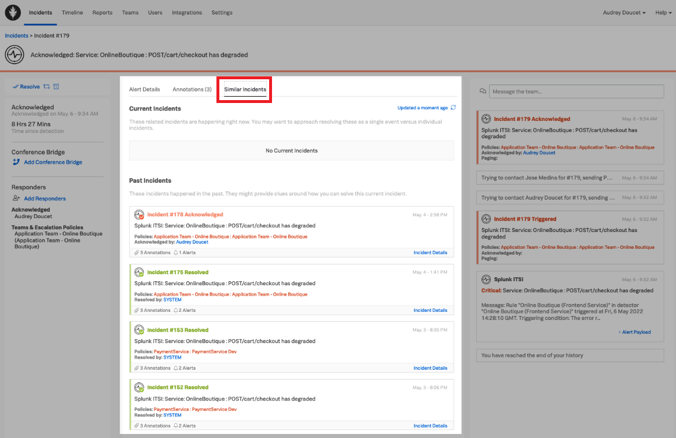Click the heartbeat icon beside the incident title
This screenshot has width=676, height=438.
click(x=14, y=55)
